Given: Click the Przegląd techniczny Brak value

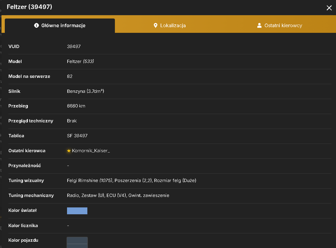Looking at the screenshot, I should pyautogui.click(x=72, y=121).
